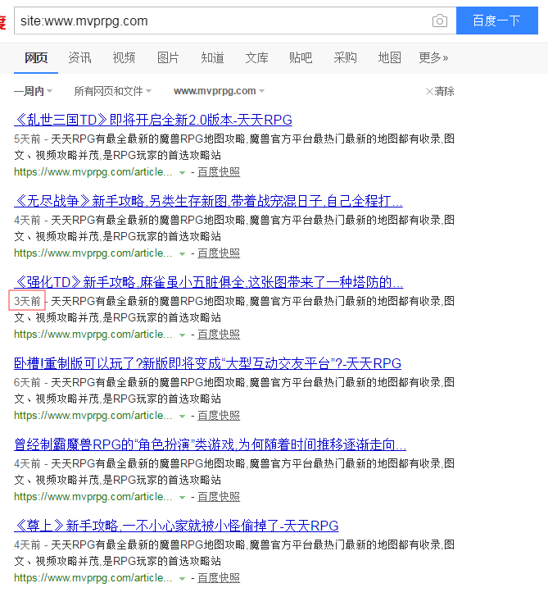Open the www.mvprpg.com site filter dropdown
Image resolution: width=548 pixels, height=606 pixels.
coord(219,91)
